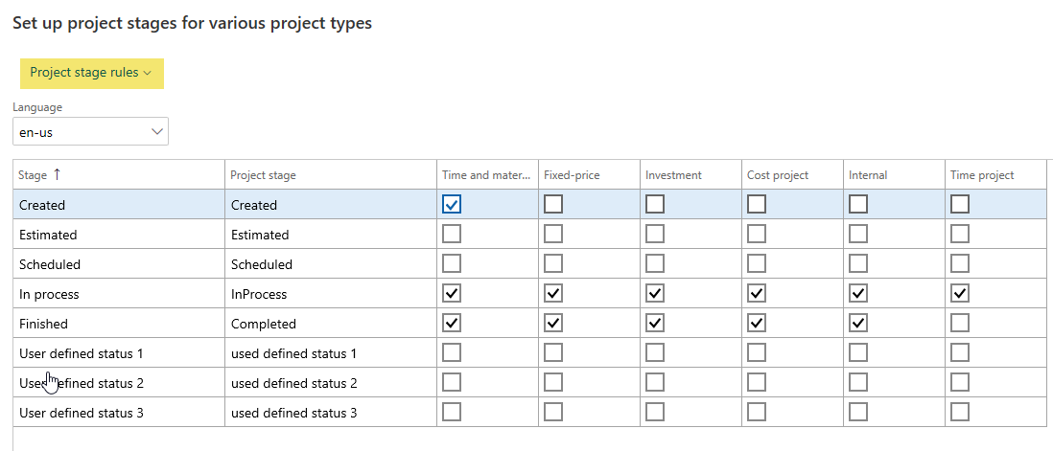Edit the InProcess project stage field

coord(326,294)
